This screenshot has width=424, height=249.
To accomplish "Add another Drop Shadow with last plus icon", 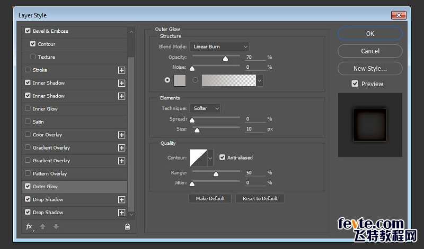I will (x=122, y=213).
